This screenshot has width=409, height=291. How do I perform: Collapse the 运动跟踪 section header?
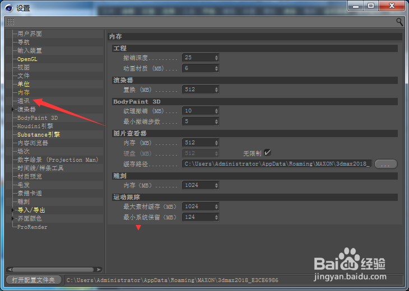click(255, 197)
